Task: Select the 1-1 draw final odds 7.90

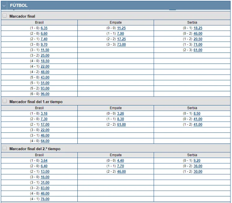Action: (x=120, y=33)
